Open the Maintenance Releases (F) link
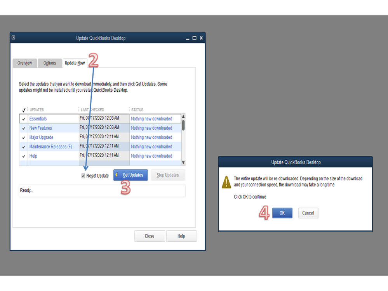The width and height of the screenshot is (388, 291). pos(50,147)
